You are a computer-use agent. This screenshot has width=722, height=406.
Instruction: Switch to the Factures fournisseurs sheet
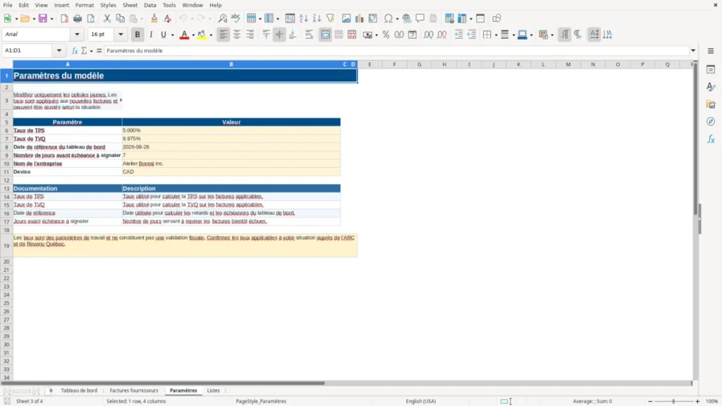pyautogui.click(x=134, y=390)
